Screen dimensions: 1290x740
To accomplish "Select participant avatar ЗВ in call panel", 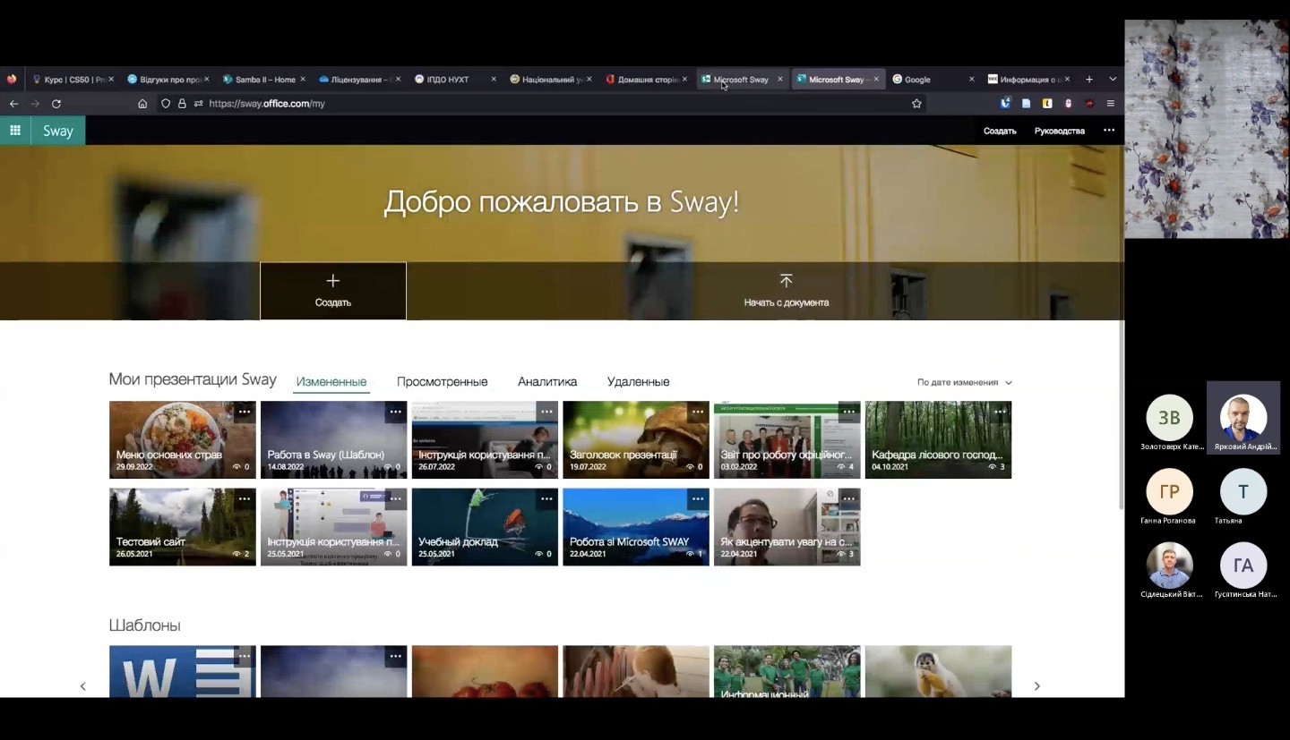I will click(1169, 417).
